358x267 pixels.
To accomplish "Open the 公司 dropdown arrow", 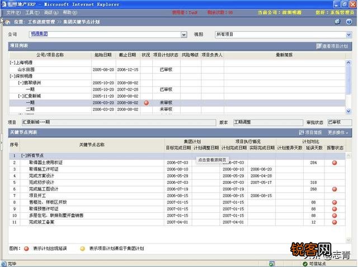I will 184,35.
